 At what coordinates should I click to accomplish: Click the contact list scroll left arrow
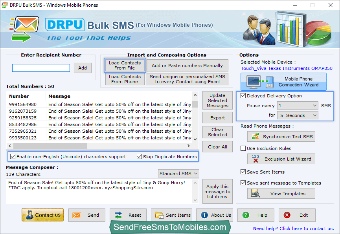coord(10,146)
